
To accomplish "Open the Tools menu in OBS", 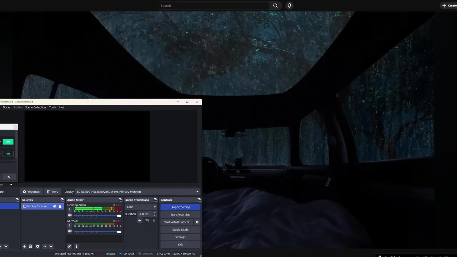I will [x=52, y=107].
